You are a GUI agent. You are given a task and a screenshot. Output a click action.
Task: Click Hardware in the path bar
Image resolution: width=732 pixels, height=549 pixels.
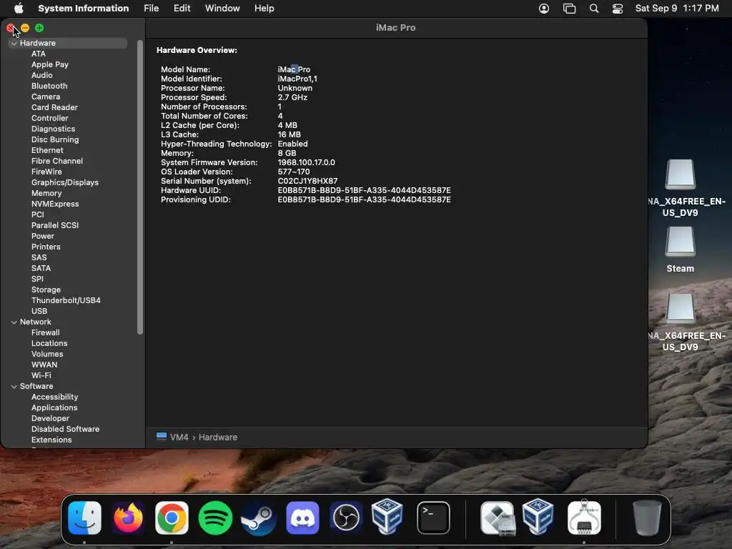pos(218,437)
